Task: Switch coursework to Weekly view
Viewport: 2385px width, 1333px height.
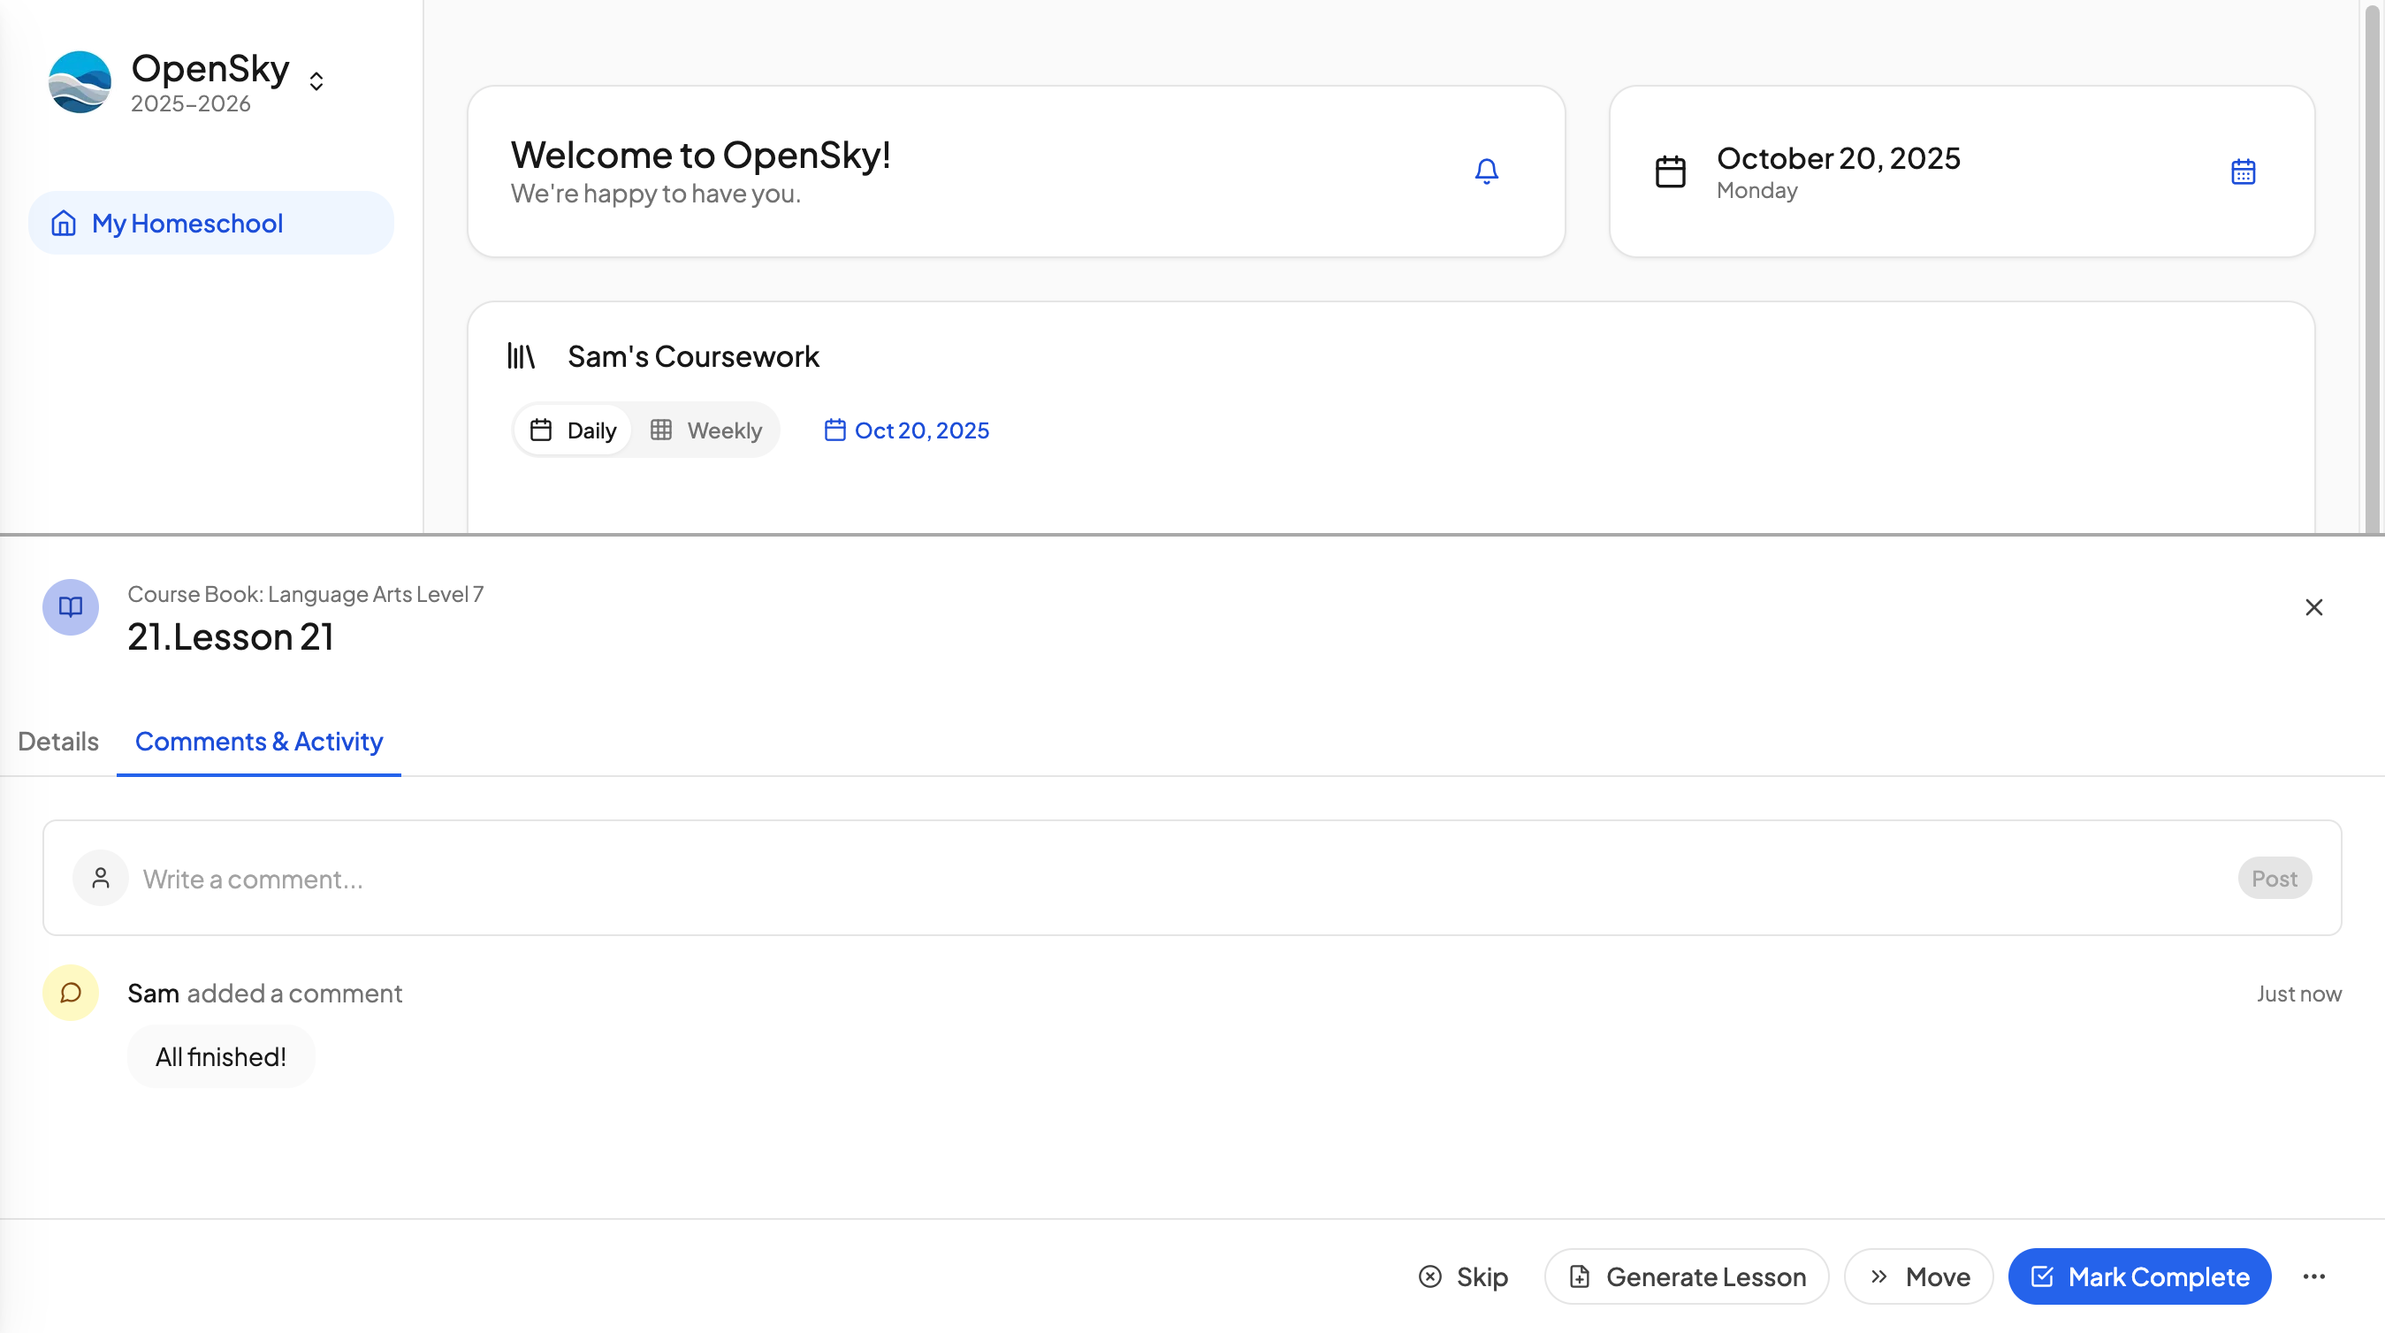Action: pyautogui.click(x=706, y=430)
